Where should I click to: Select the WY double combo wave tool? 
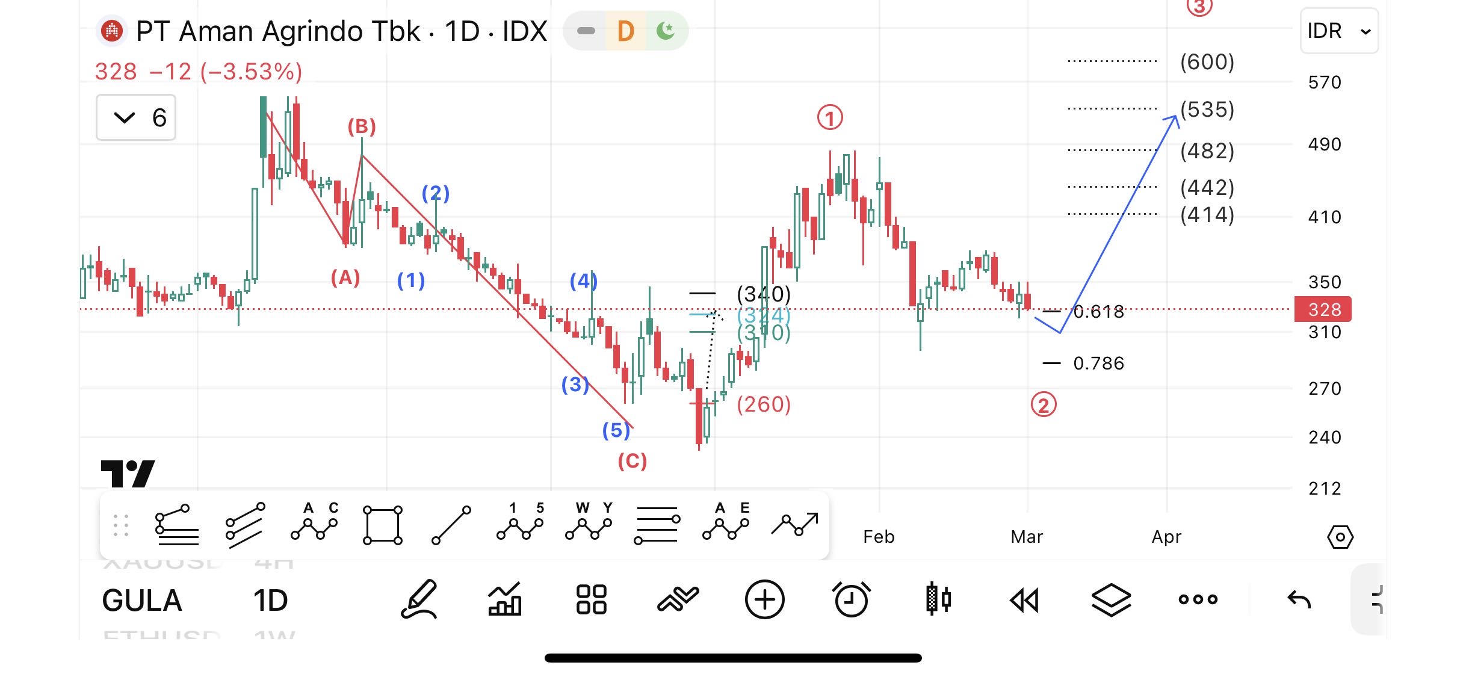[589, 522]
